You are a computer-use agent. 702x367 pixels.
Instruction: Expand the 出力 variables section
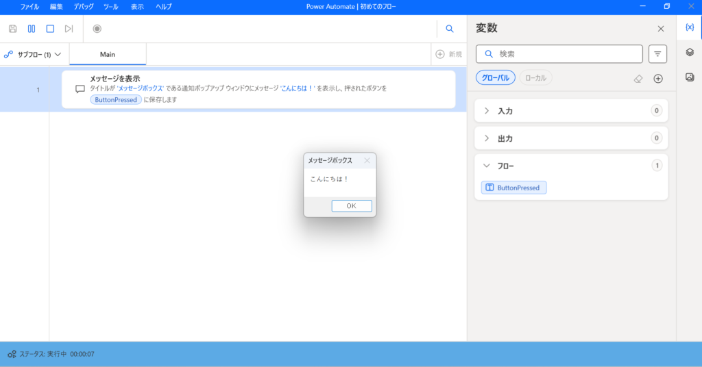487,138
